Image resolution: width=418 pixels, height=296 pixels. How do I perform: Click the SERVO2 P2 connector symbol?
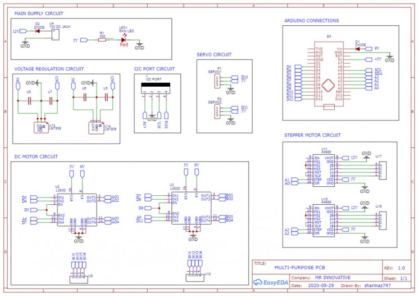(217, 111)
